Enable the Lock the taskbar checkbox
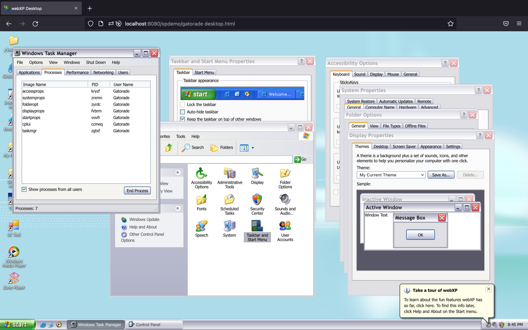 click(182, 104)
